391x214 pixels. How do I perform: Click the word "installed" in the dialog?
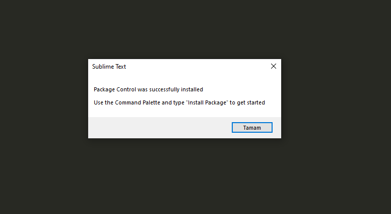192,89
